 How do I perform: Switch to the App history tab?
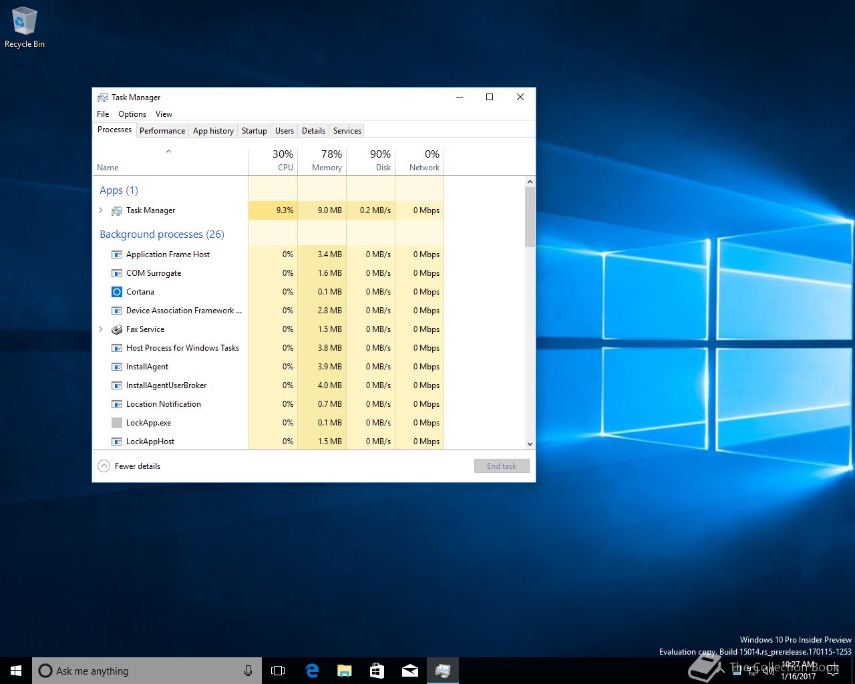click(213, 131)
